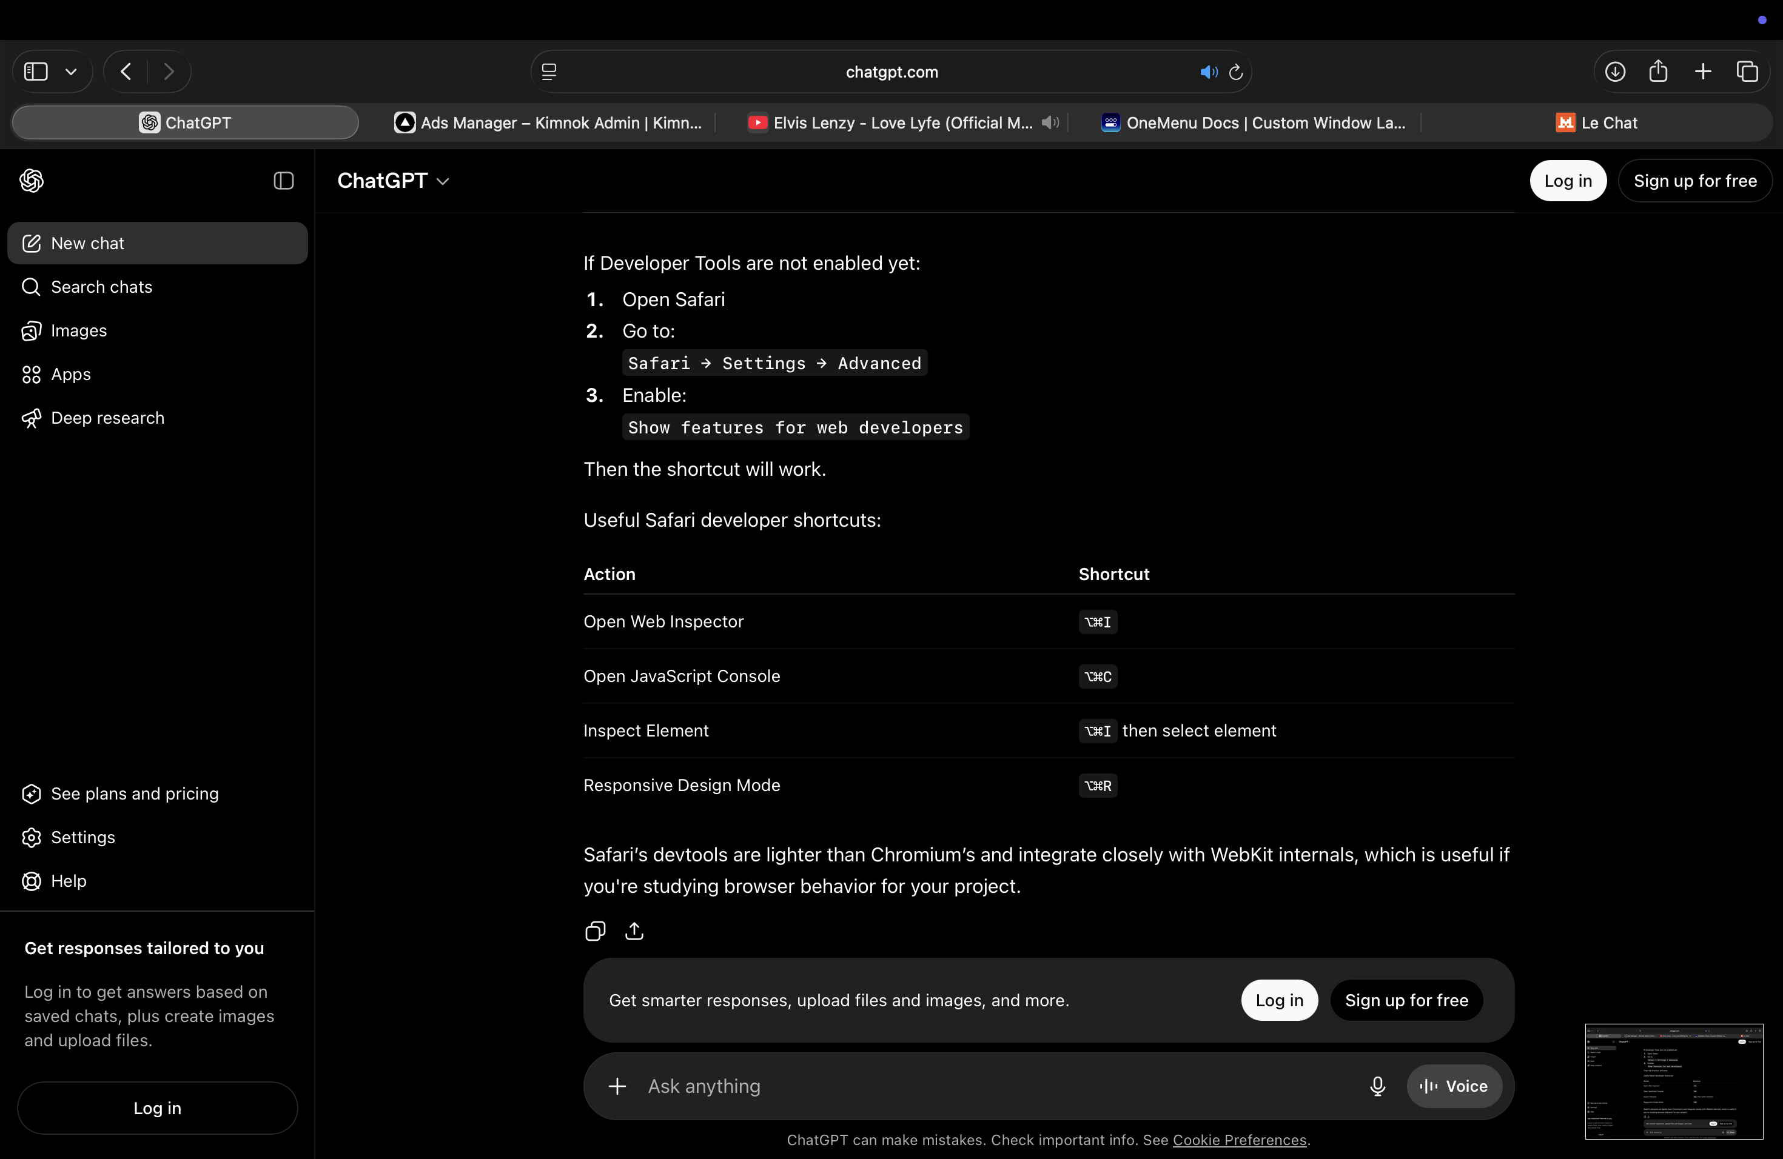Click 'Show features for web developers' code text

796,427
